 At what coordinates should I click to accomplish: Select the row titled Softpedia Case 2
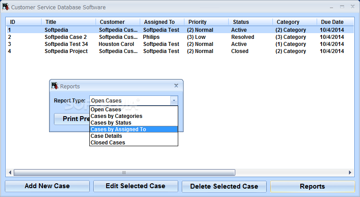[180, 37]
